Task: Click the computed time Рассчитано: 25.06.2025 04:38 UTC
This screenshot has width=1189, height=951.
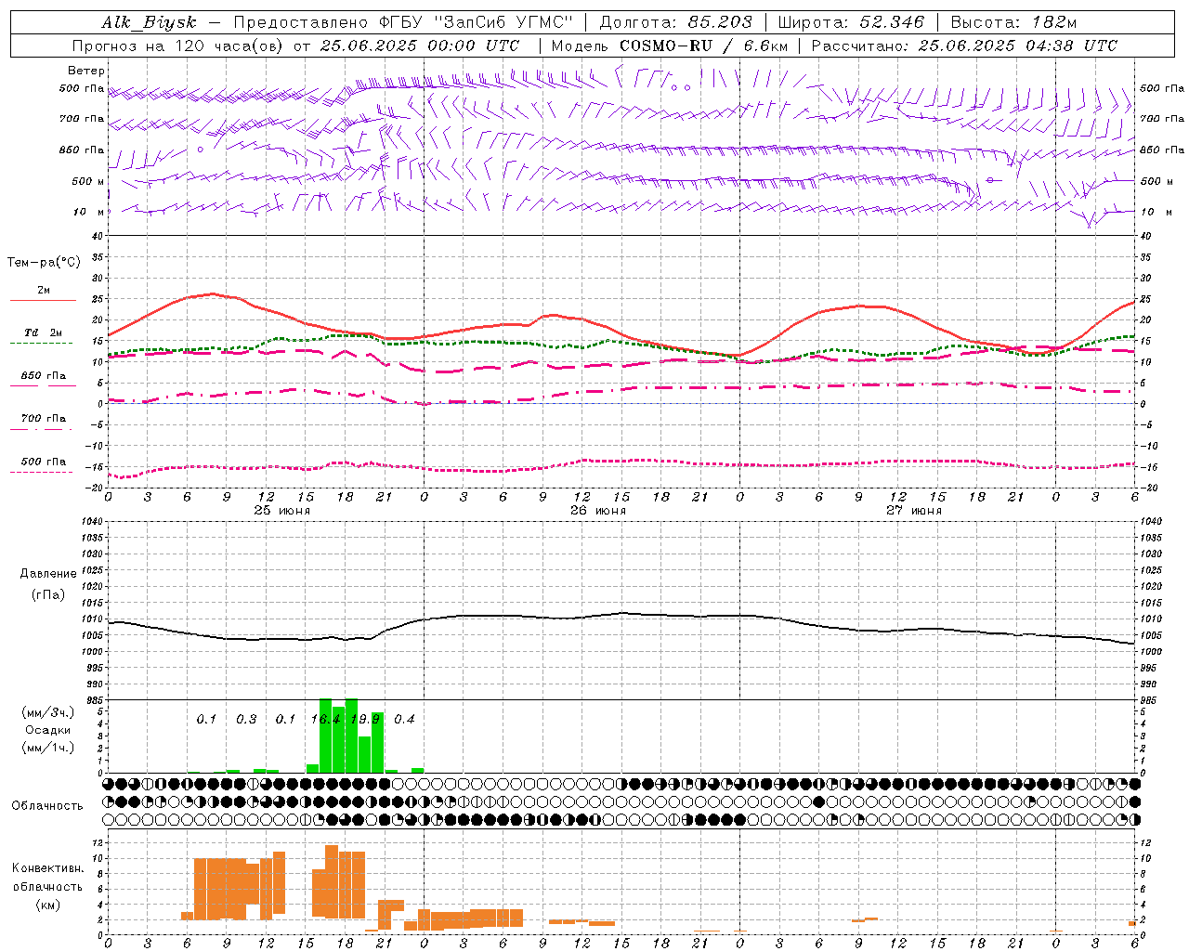Action: point(964,46)
